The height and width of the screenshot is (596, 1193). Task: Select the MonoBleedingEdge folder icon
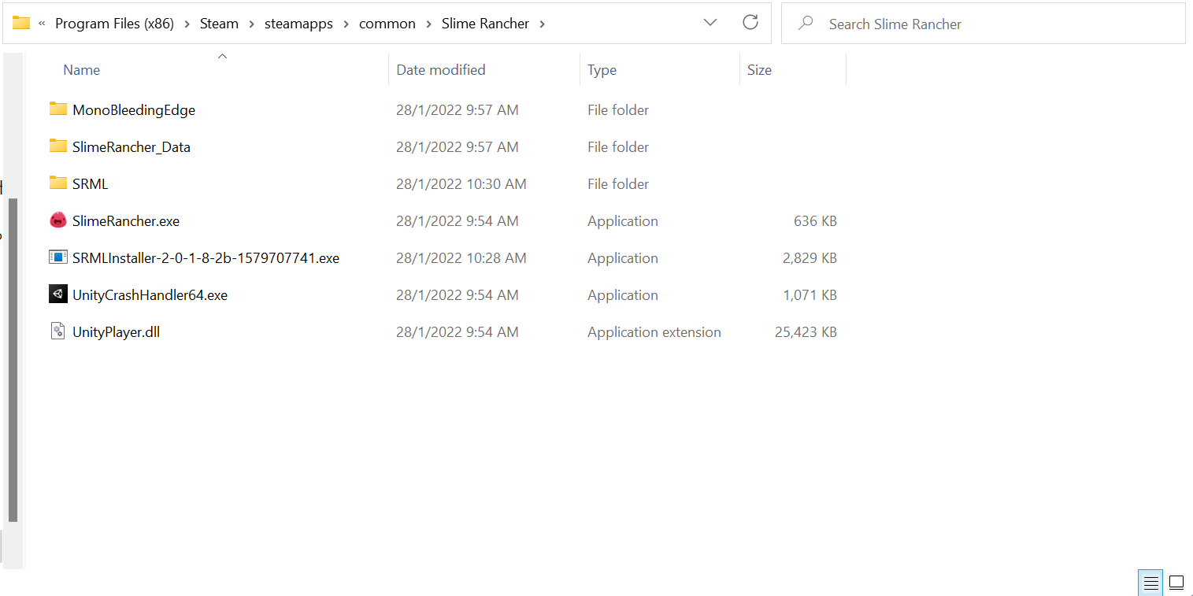[57, 109]
